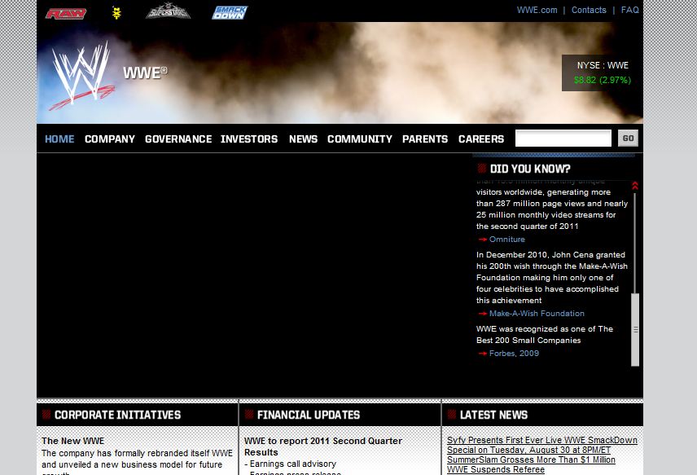Image resolution: width=697 pixels, height=475 pixels.
Task: Select INVESTORS in the navigation bar
Action: [x=249, y=139]
